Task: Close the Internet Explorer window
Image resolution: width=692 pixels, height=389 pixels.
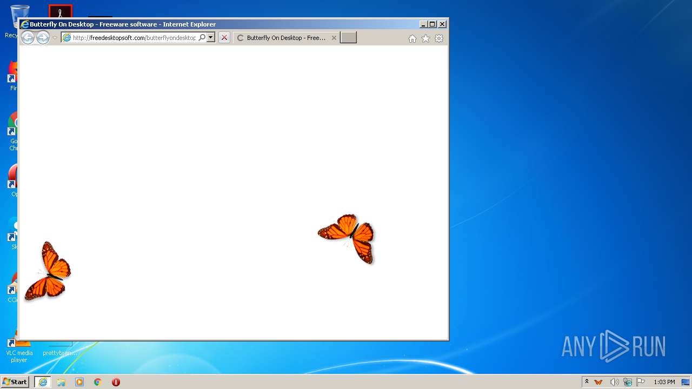Action: click(x=442, y=24)
